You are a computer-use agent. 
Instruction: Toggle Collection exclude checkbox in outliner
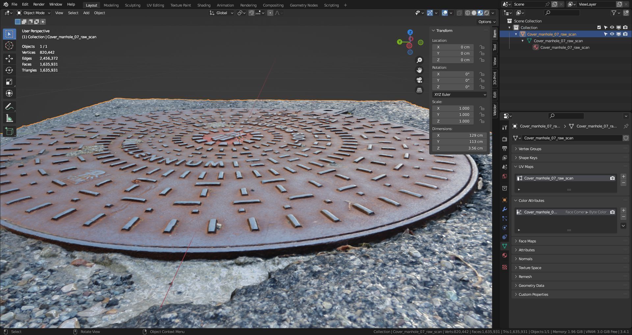599,28
